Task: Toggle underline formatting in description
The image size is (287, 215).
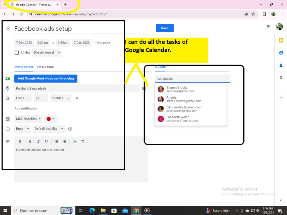Action: click(46, 142)
